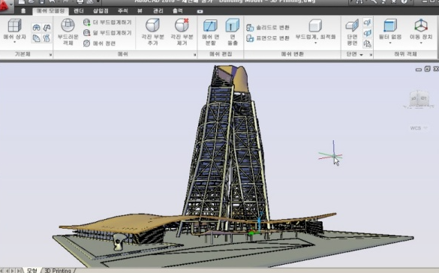439x273 pixels.
Task: Open the 삽입점 ribbon tab
Action: click(101, 11)
